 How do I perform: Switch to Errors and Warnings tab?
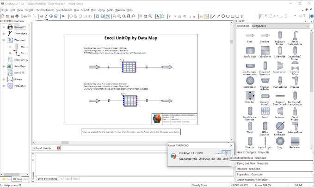pyautogui.click(x=48, y=179)
